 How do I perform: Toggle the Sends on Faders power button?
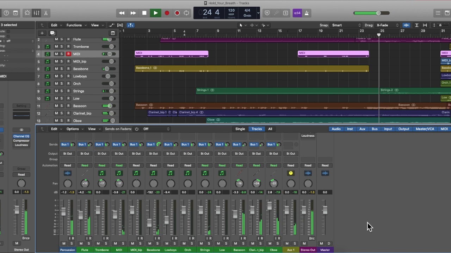[x=136, y=129]
